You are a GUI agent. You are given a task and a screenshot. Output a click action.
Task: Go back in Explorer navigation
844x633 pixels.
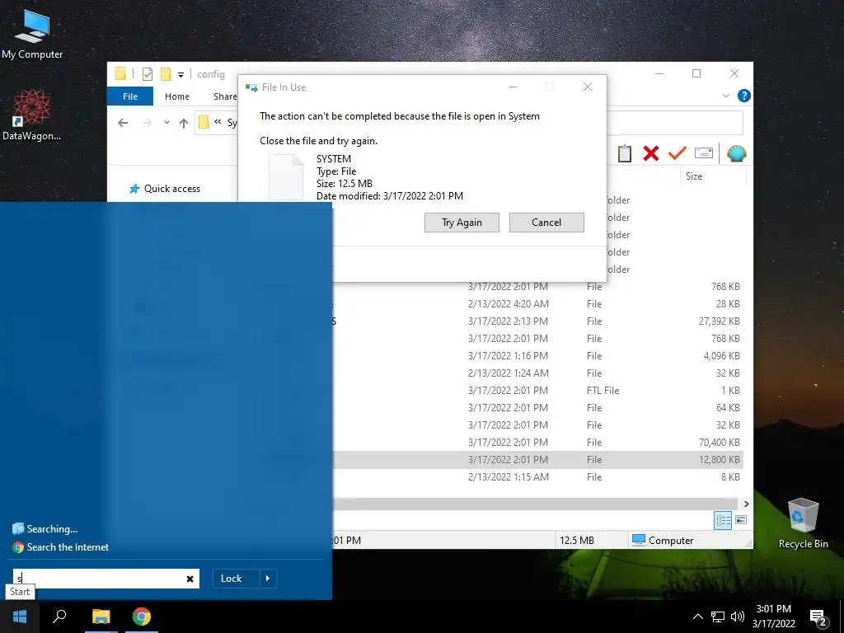click(123, 124)
